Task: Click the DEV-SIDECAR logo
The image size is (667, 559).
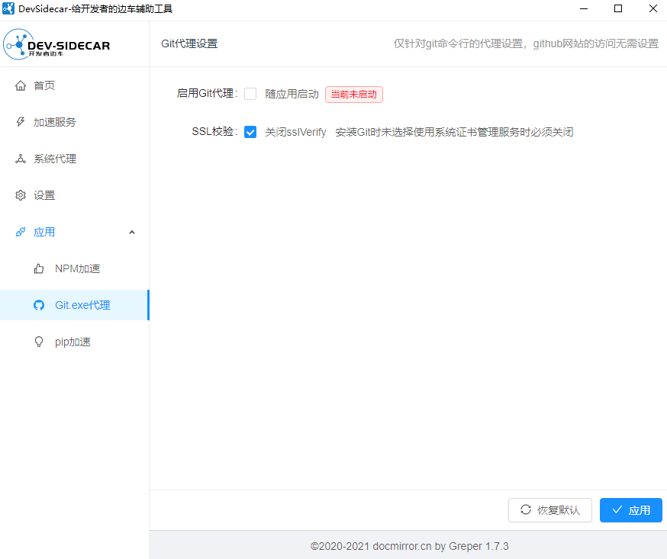Action: pos(56,44)
